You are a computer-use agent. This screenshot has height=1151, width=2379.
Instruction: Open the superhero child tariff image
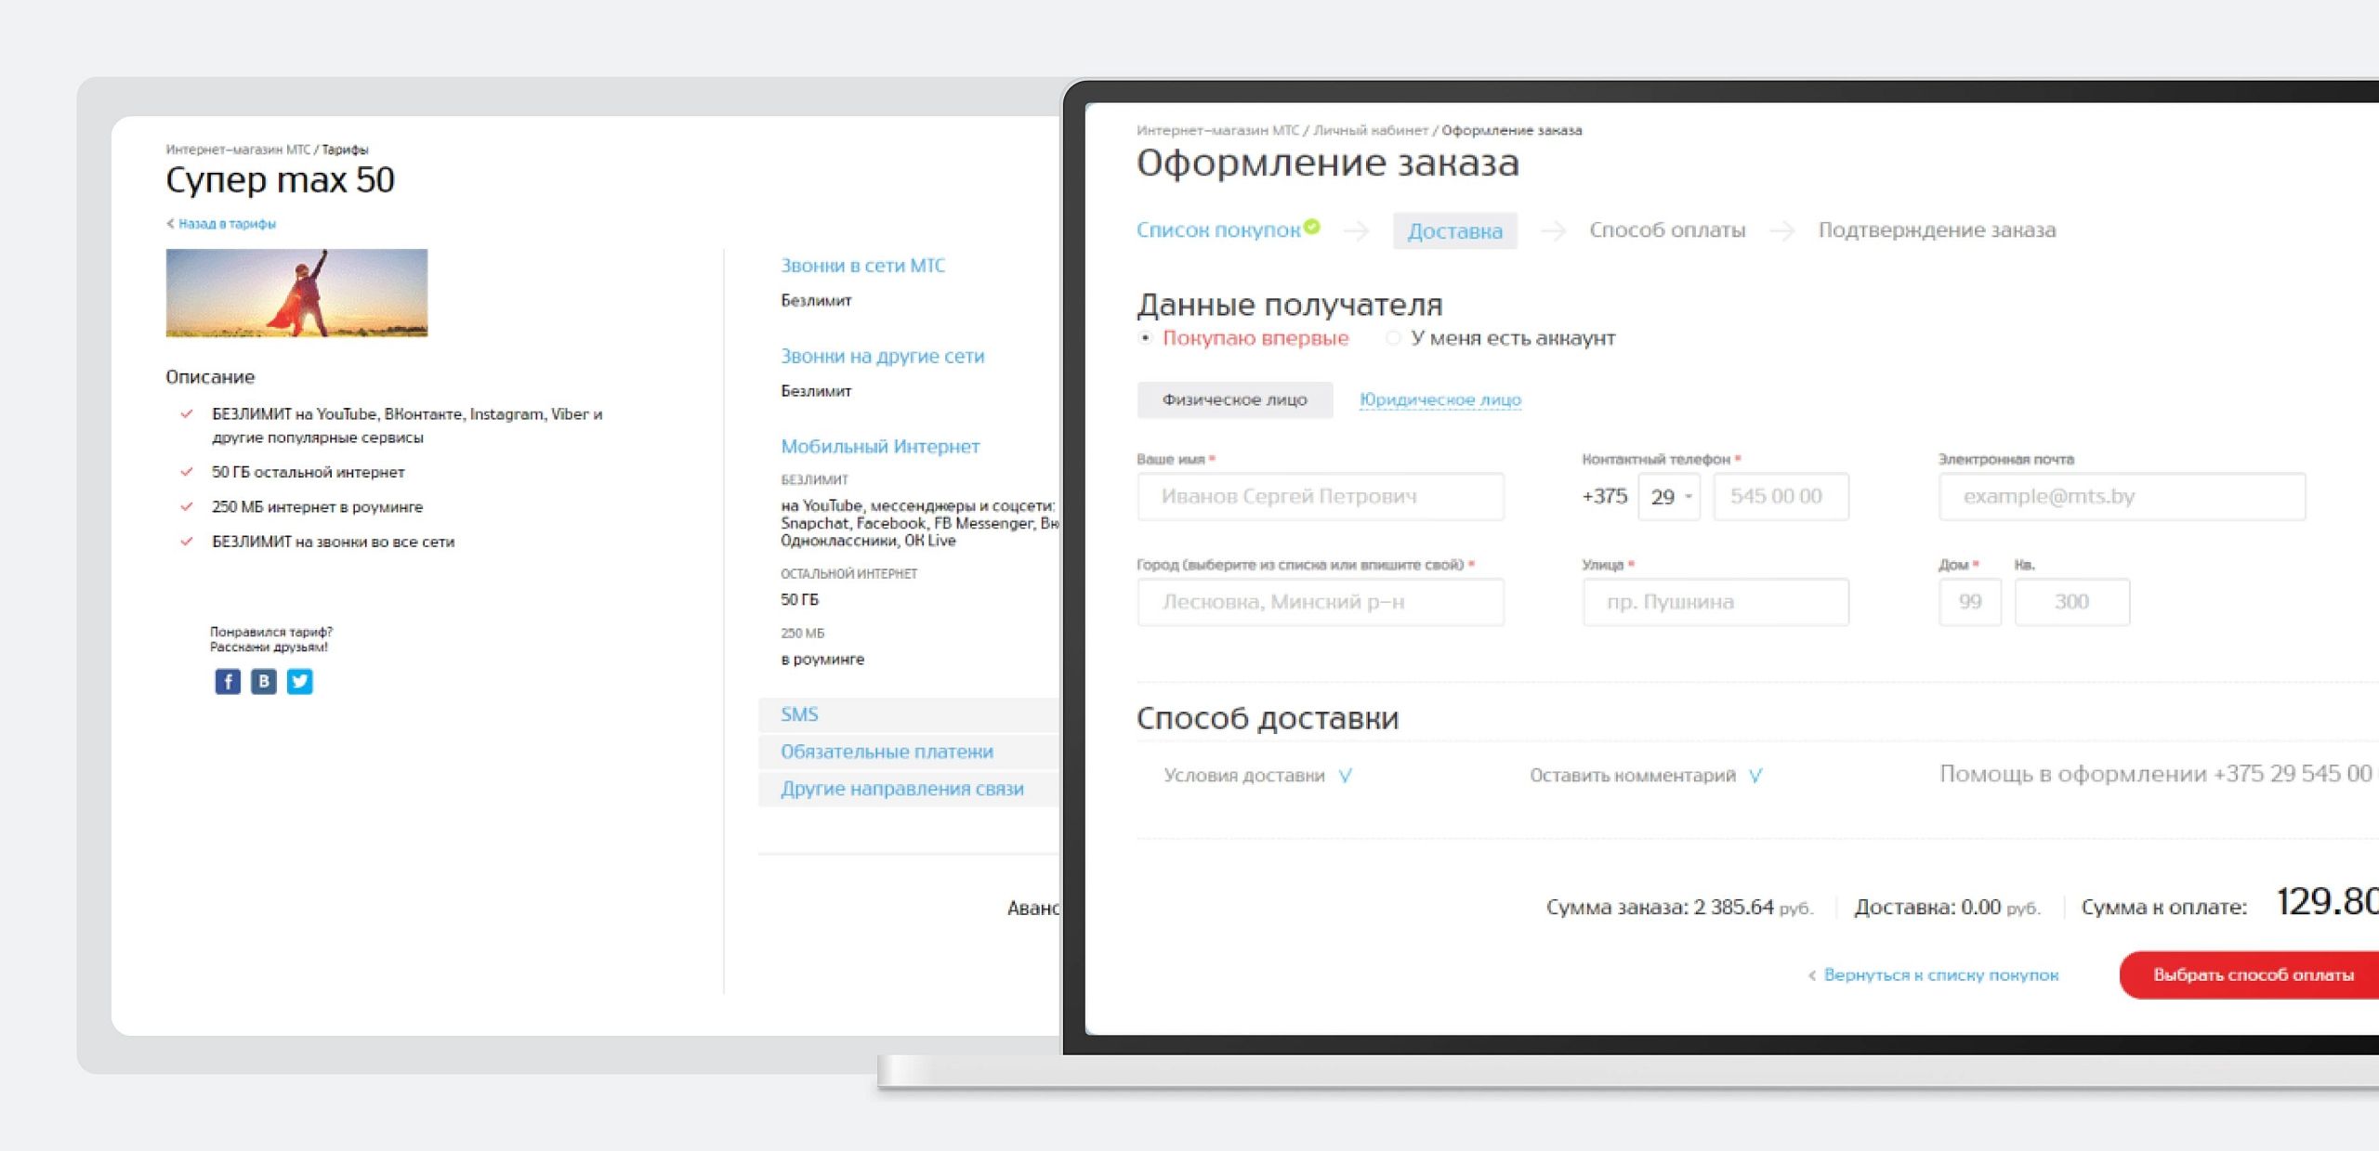[296, 293]
